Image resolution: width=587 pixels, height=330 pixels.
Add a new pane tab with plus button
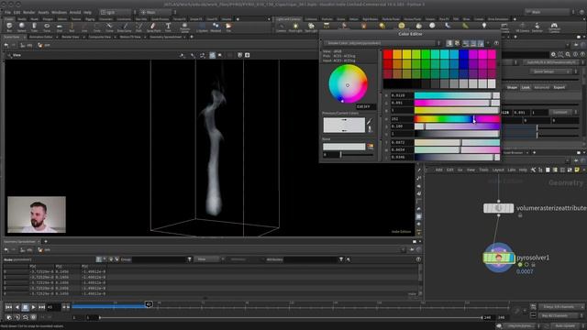(x=192, y=37)
